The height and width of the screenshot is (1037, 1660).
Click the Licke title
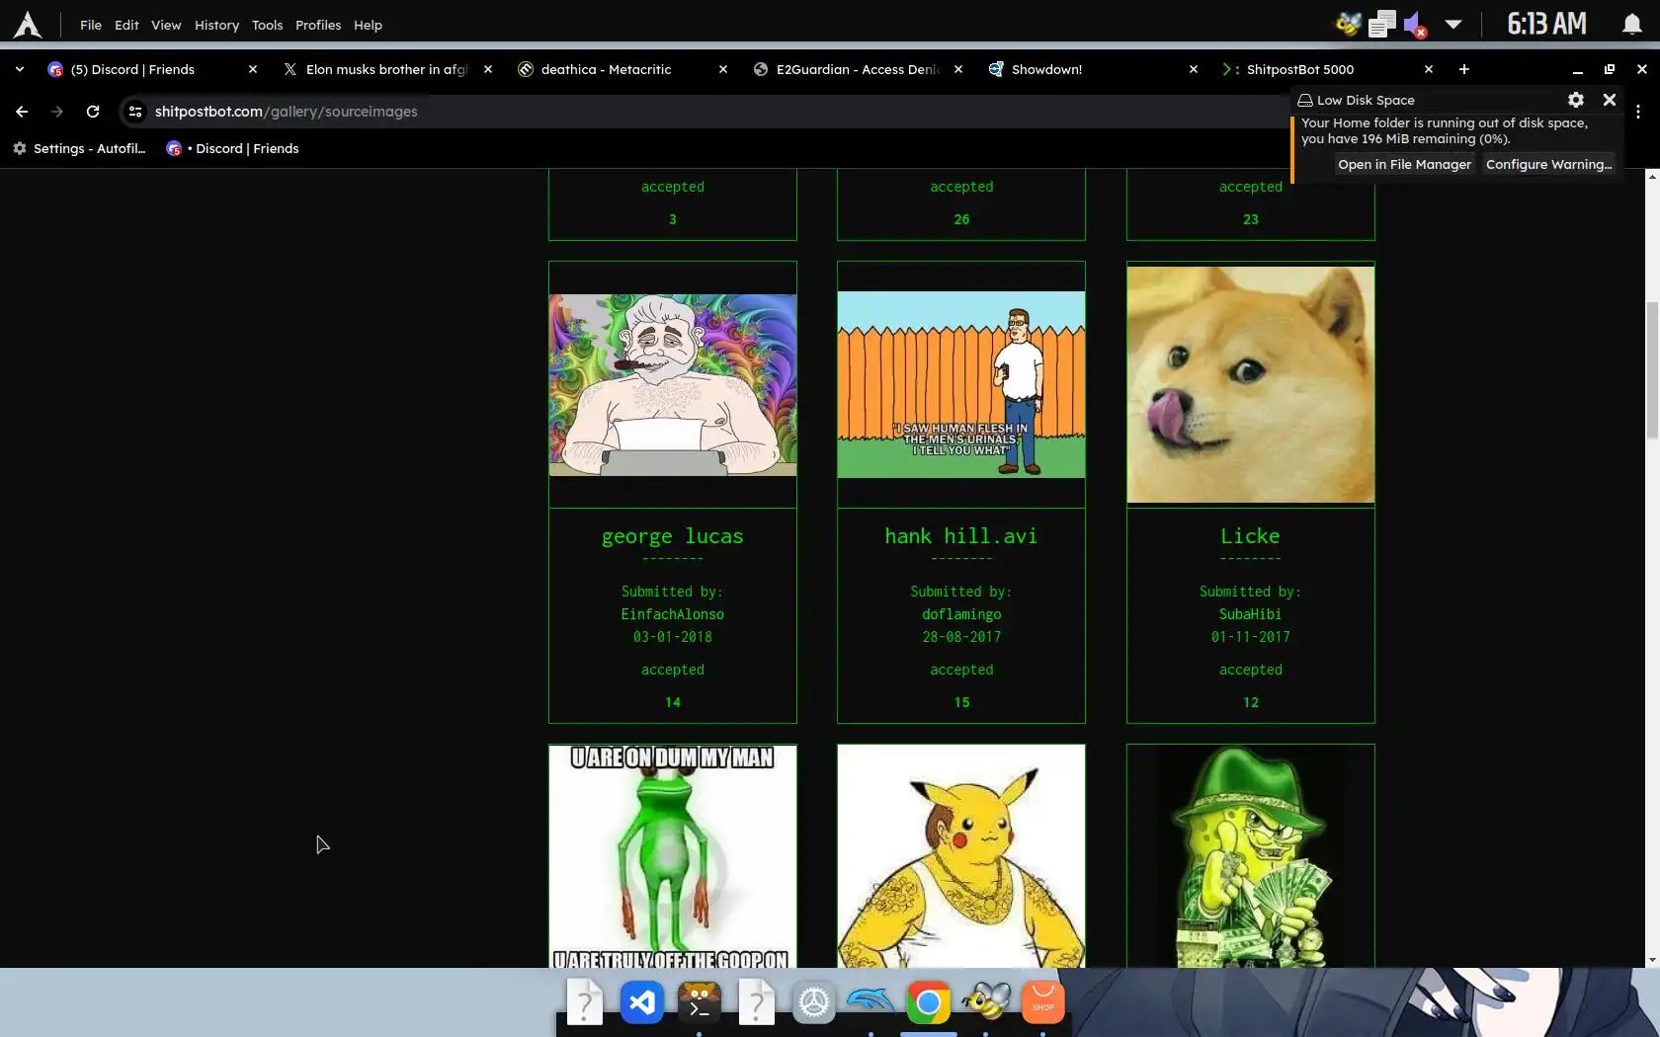[x=1251, y=536]
